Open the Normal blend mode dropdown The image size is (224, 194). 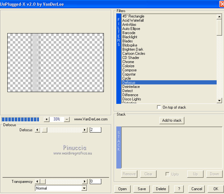[x=84, y=188]
